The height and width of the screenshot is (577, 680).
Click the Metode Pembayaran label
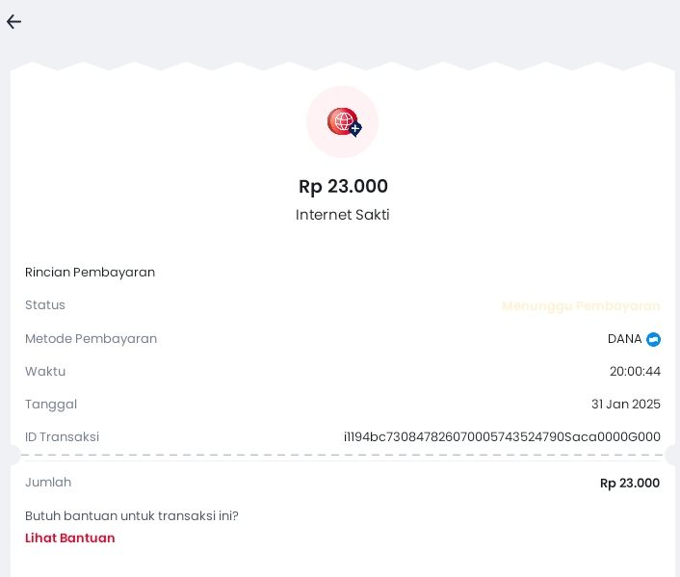92,339
